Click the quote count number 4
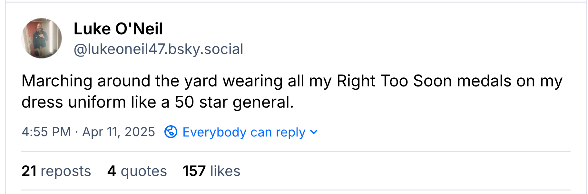Viewport: 588px width, 194px height. pos(112,171)
